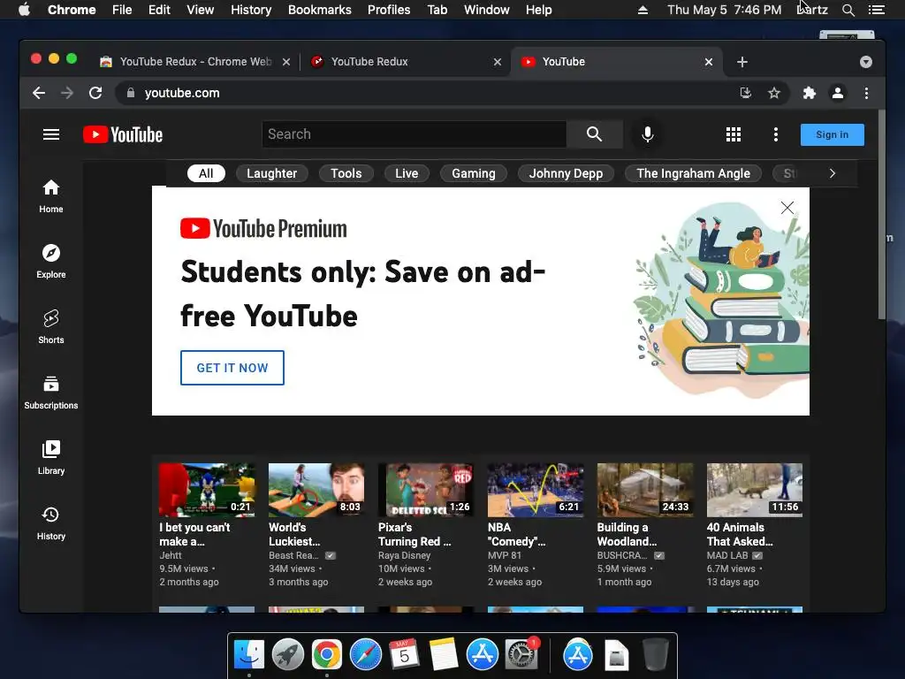Open the Bookmarks menu
The image size is (905, 679).
[320, 10]
